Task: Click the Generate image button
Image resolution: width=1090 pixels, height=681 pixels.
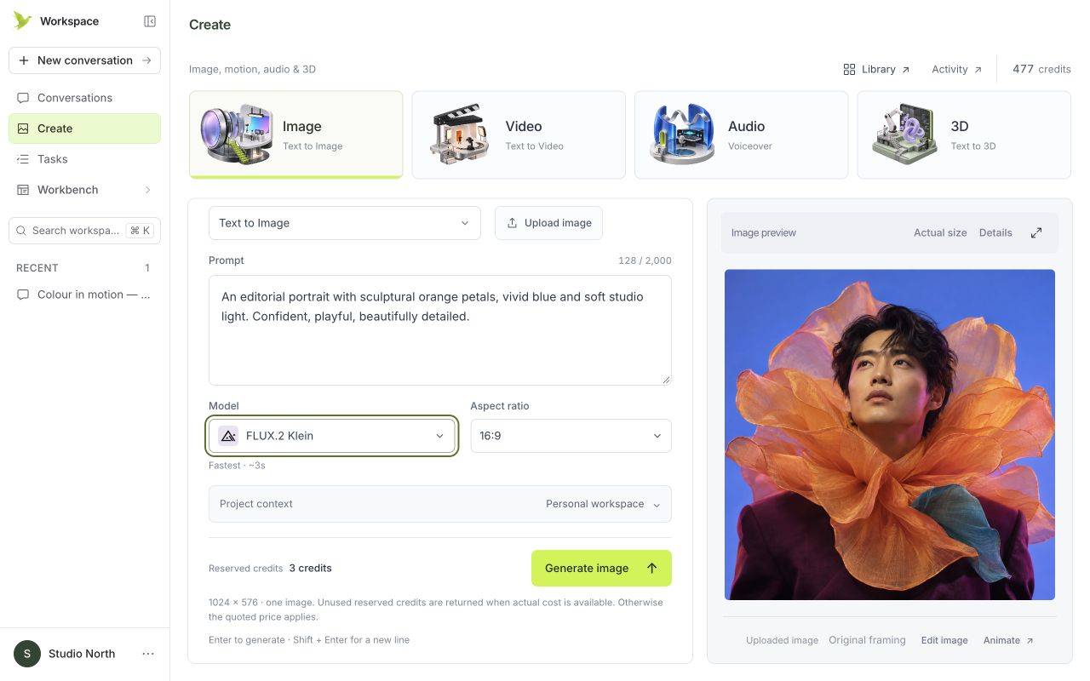Action: click(x=601, y=568)
